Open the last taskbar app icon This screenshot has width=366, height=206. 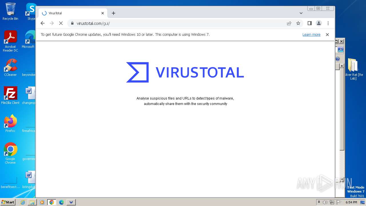tap(71, 202)
